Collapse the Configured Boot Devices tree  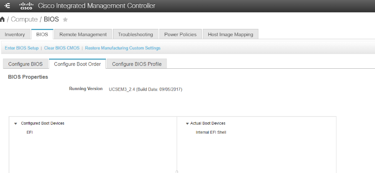(x=16, y=123)
